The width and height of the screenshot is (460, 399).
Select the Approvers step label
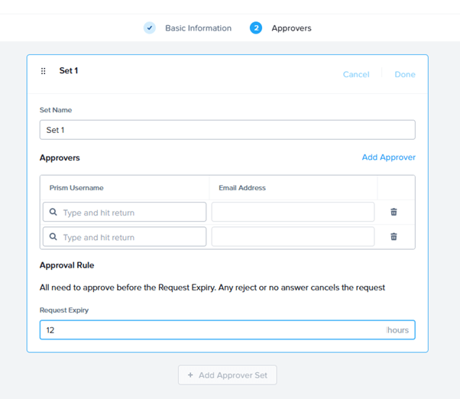pyautogui.click(x=291, y=28)
